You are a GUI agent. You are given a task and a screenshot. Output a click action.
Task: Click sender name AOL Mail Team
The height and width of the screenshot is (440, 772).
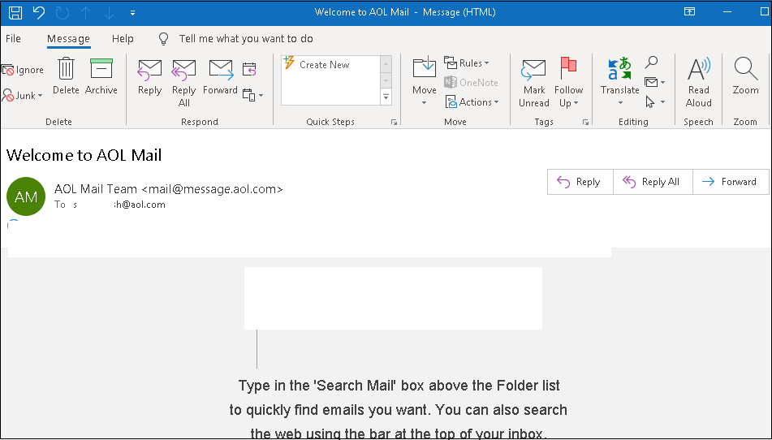click(96, 189)
